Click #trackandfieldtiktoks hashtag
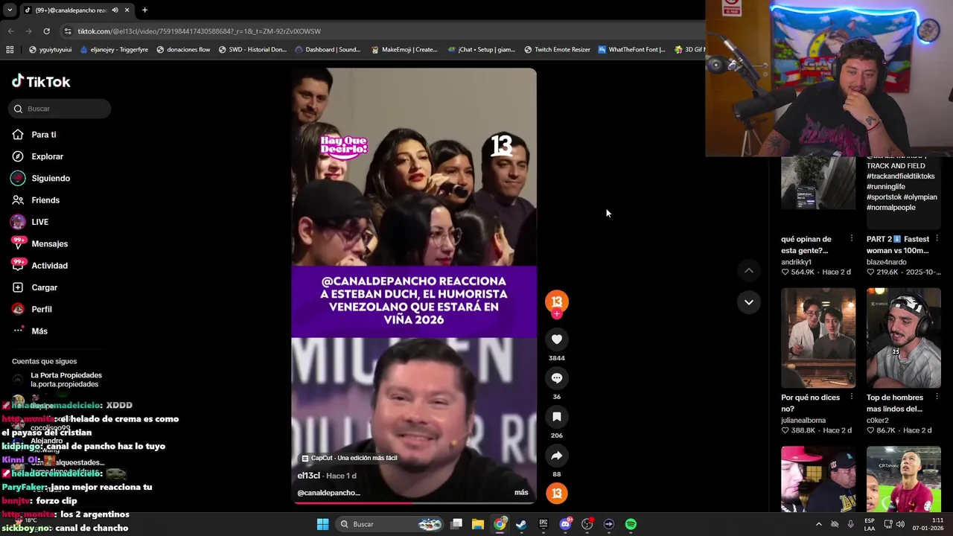 [x=900, y=176]
